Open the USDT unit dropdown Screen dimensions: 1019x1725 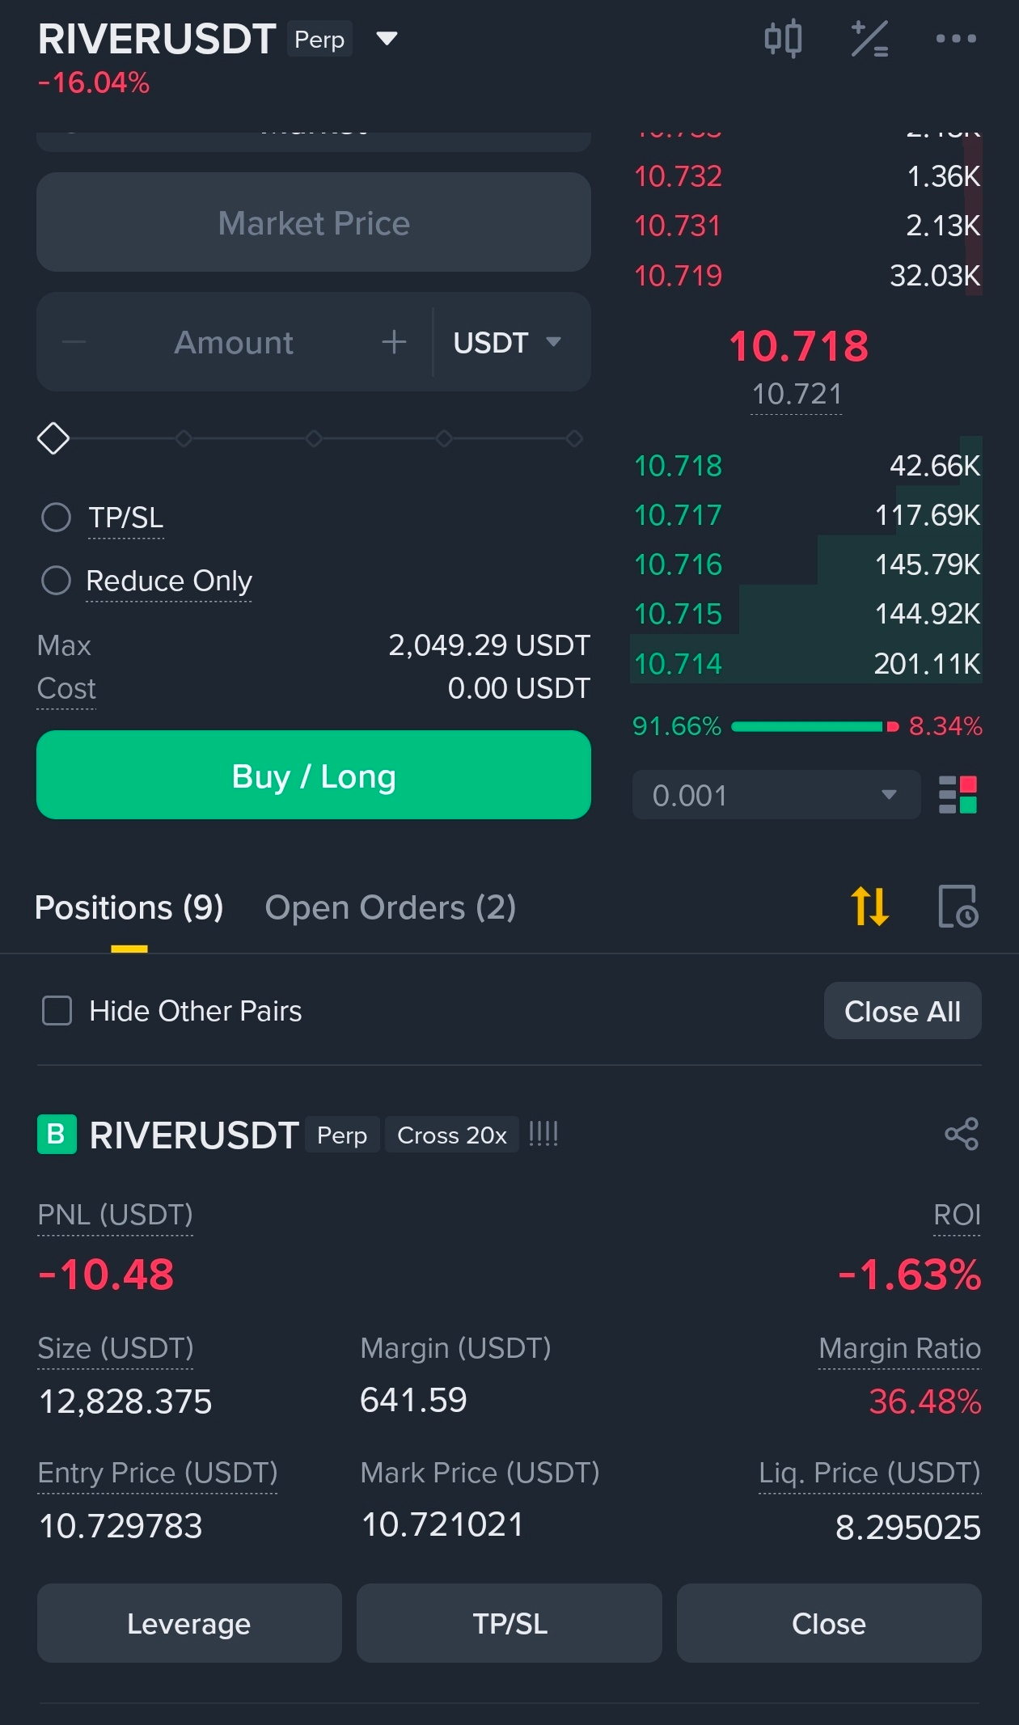point(507,342)
